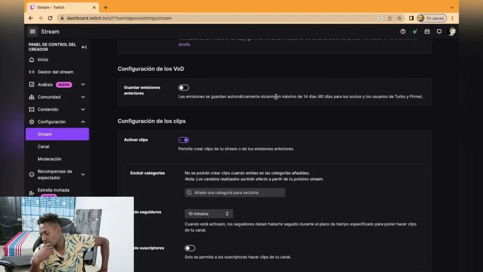Expand the Comunidad sidebar section
Image resolution: width=483 pixels, height=272 pixels.
pos(83,97)
